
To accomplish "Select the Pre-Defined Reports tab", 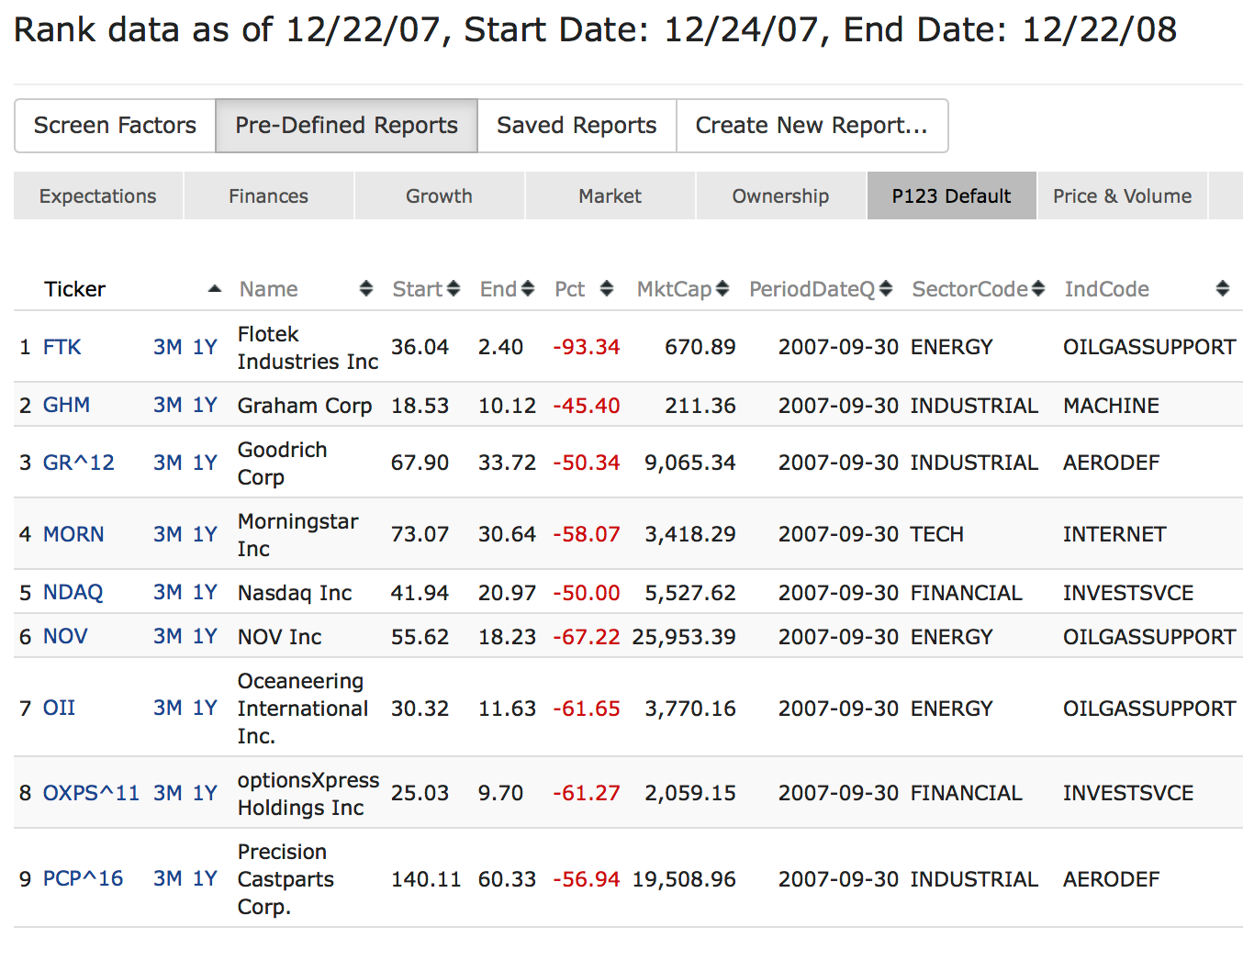I will tap(346, 126).
